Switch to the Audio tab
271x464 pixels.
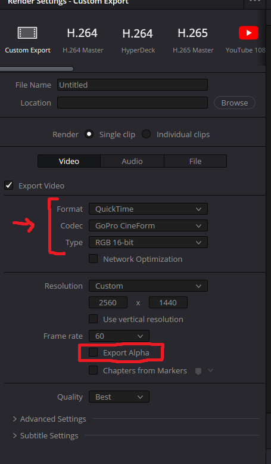pos(132,161)
